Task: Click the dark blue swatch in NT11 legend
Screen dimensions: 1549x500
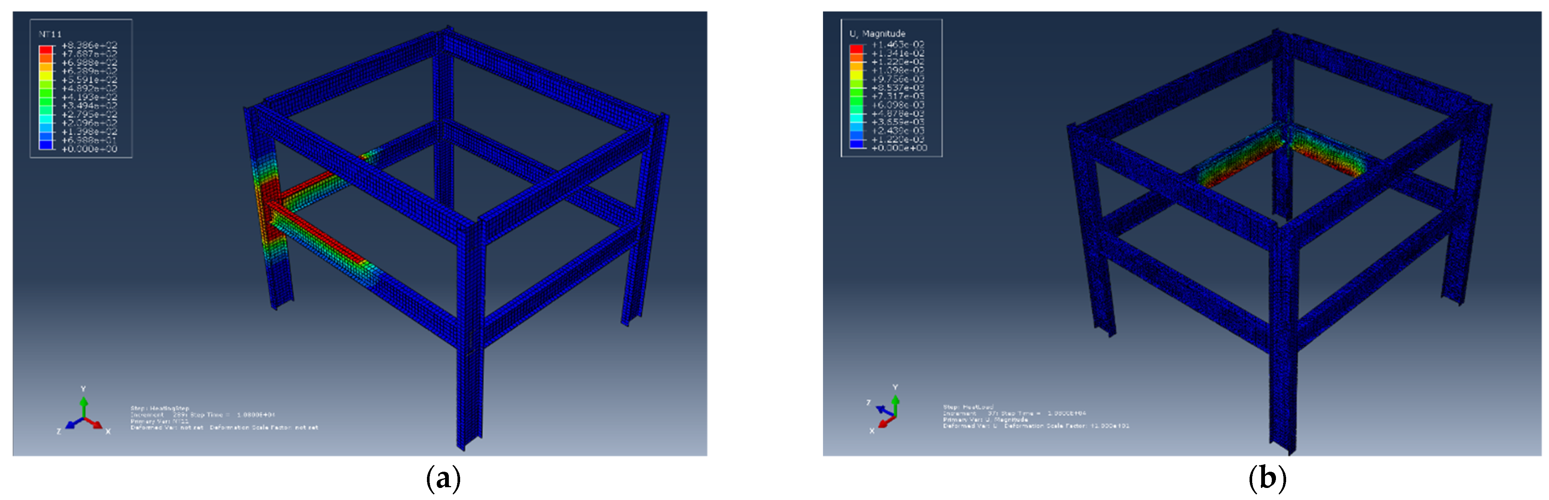Action: click(46, 144)
